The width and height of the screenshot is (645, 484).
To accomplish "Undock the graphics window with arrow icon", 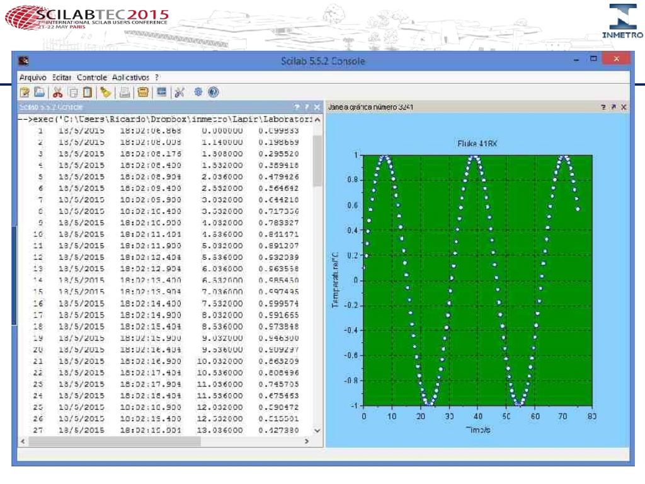I will 614,107.
